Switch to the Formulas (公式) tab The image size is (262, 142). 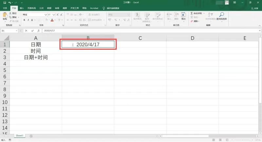point(42,8)
